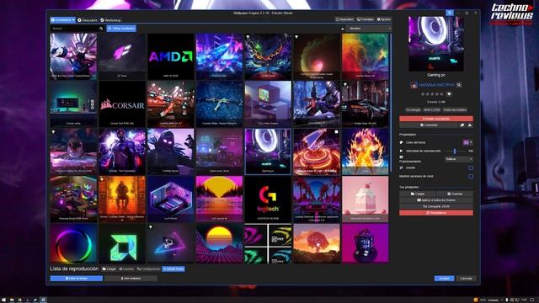Open File Explorer from the taskbar
539x303 pixels.
[x=11, y=300]
